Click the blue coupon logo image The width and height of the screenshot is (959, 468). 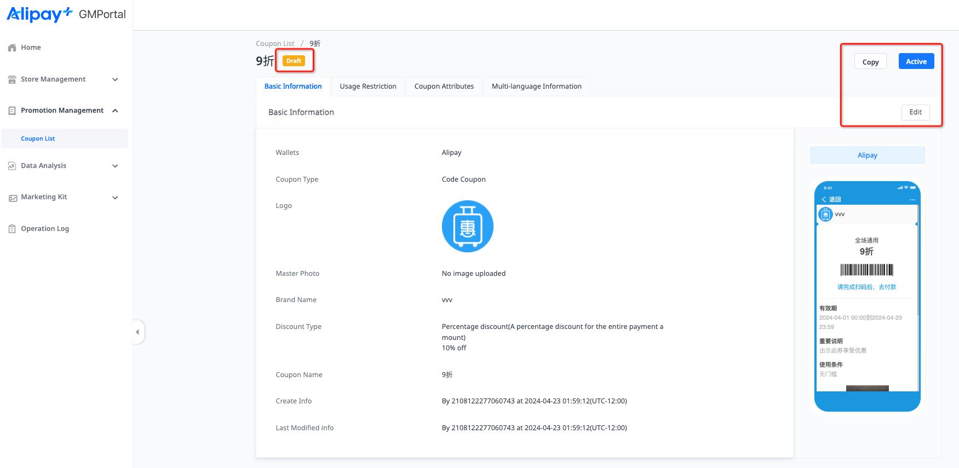pos(467,226)
